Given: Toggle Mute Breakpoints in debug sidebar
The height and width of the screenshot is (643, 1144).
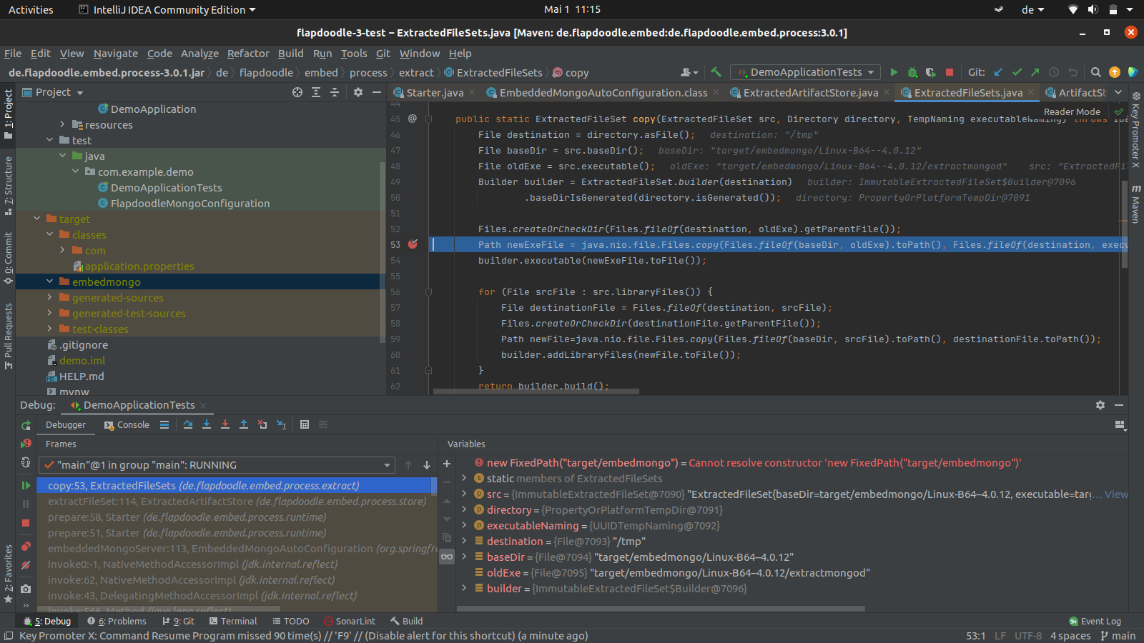Looking at the screenshot, I should tap(26, 565).
